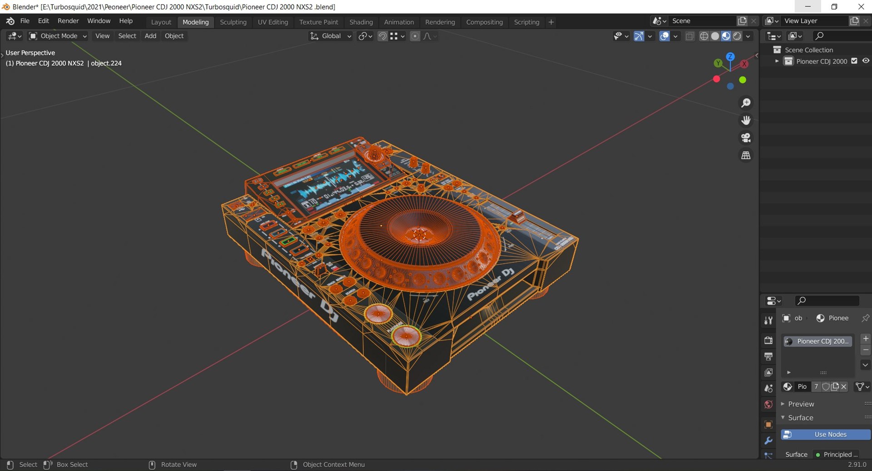Expand the Preview panel
872x471 pixels.
tap(783, 404)
